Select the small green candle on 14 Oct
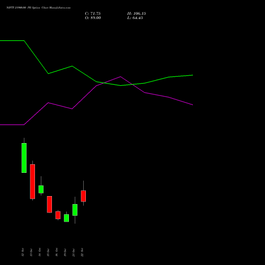265x265 pixels. click(x=41, y=189)
